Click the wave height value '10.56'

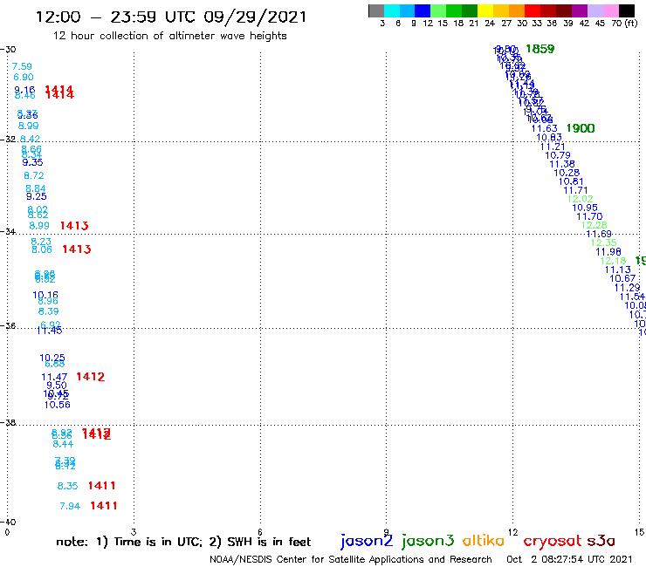tap(58, 405)
